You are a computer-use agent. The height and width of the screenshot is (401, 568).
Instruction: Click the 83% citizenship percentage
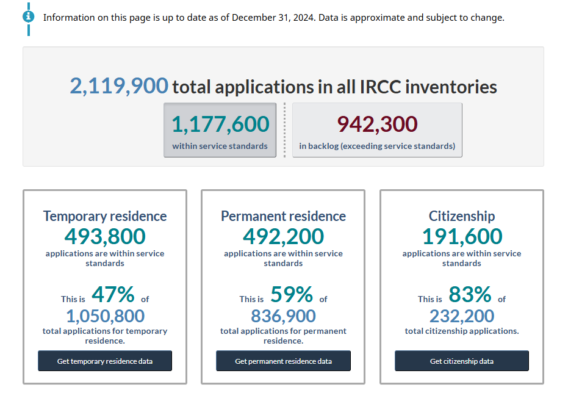(x=470, y=294)
